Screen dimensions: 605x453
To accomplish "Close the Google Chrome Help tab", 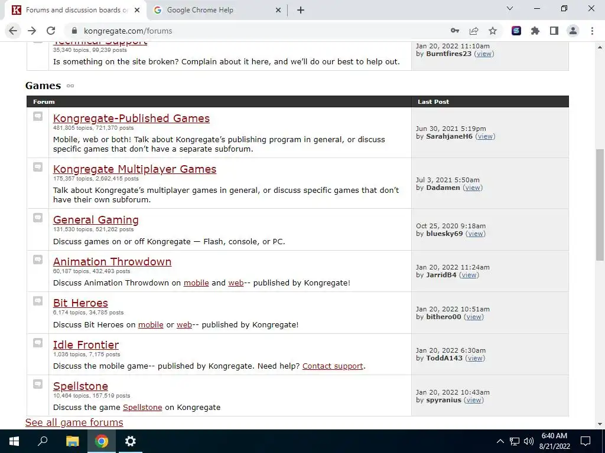I will tap(278, 11).
